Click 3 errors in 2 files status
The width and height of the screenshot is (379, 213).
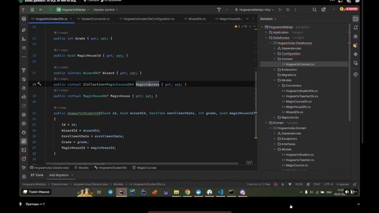tap(258, 184)
